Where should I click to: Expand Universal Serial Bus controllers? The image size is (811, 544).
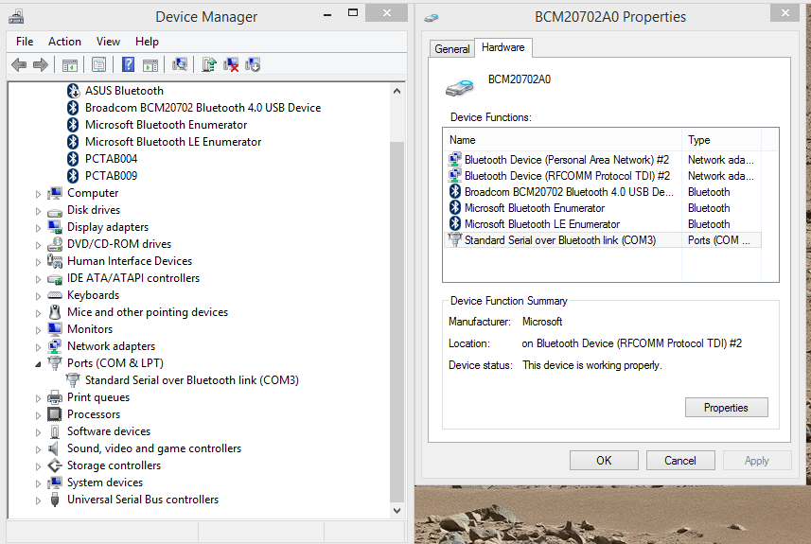point(39,500)
